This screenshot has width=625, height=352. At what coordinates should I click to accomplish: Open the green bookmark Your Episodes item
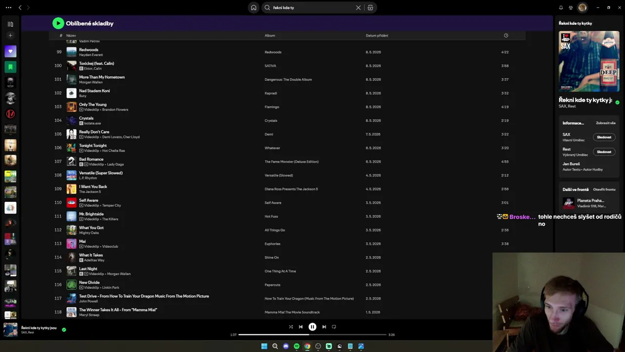[10, 67]
